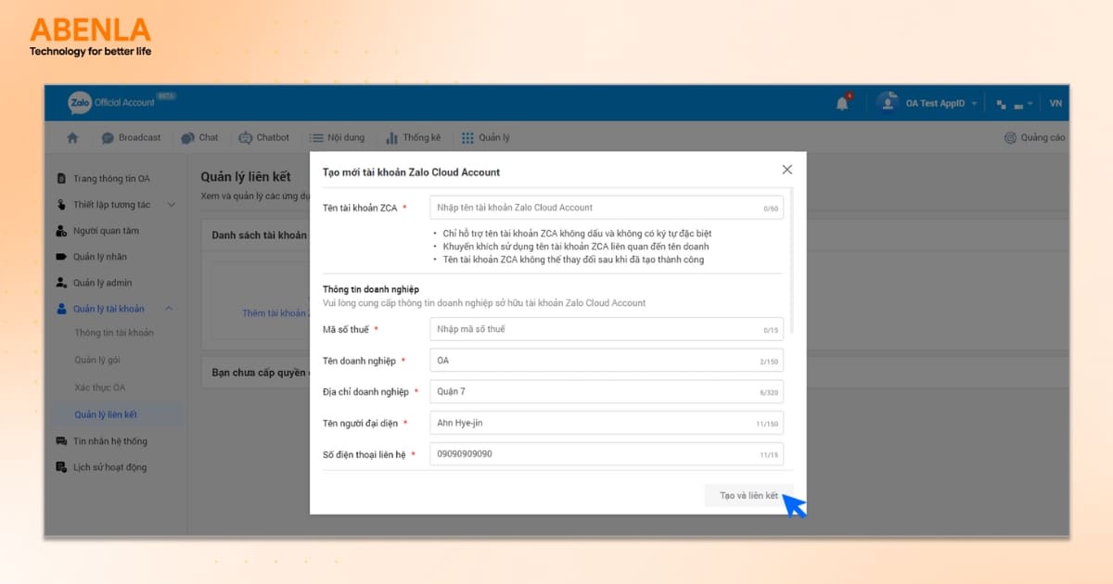Open the Quản lý menu

(486, 137)
